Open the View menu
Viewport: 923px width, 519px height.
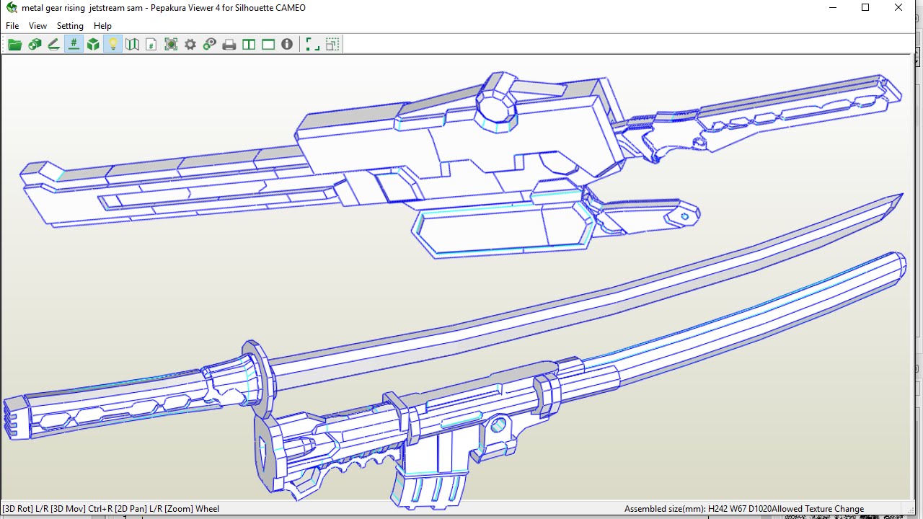[37, 26]
